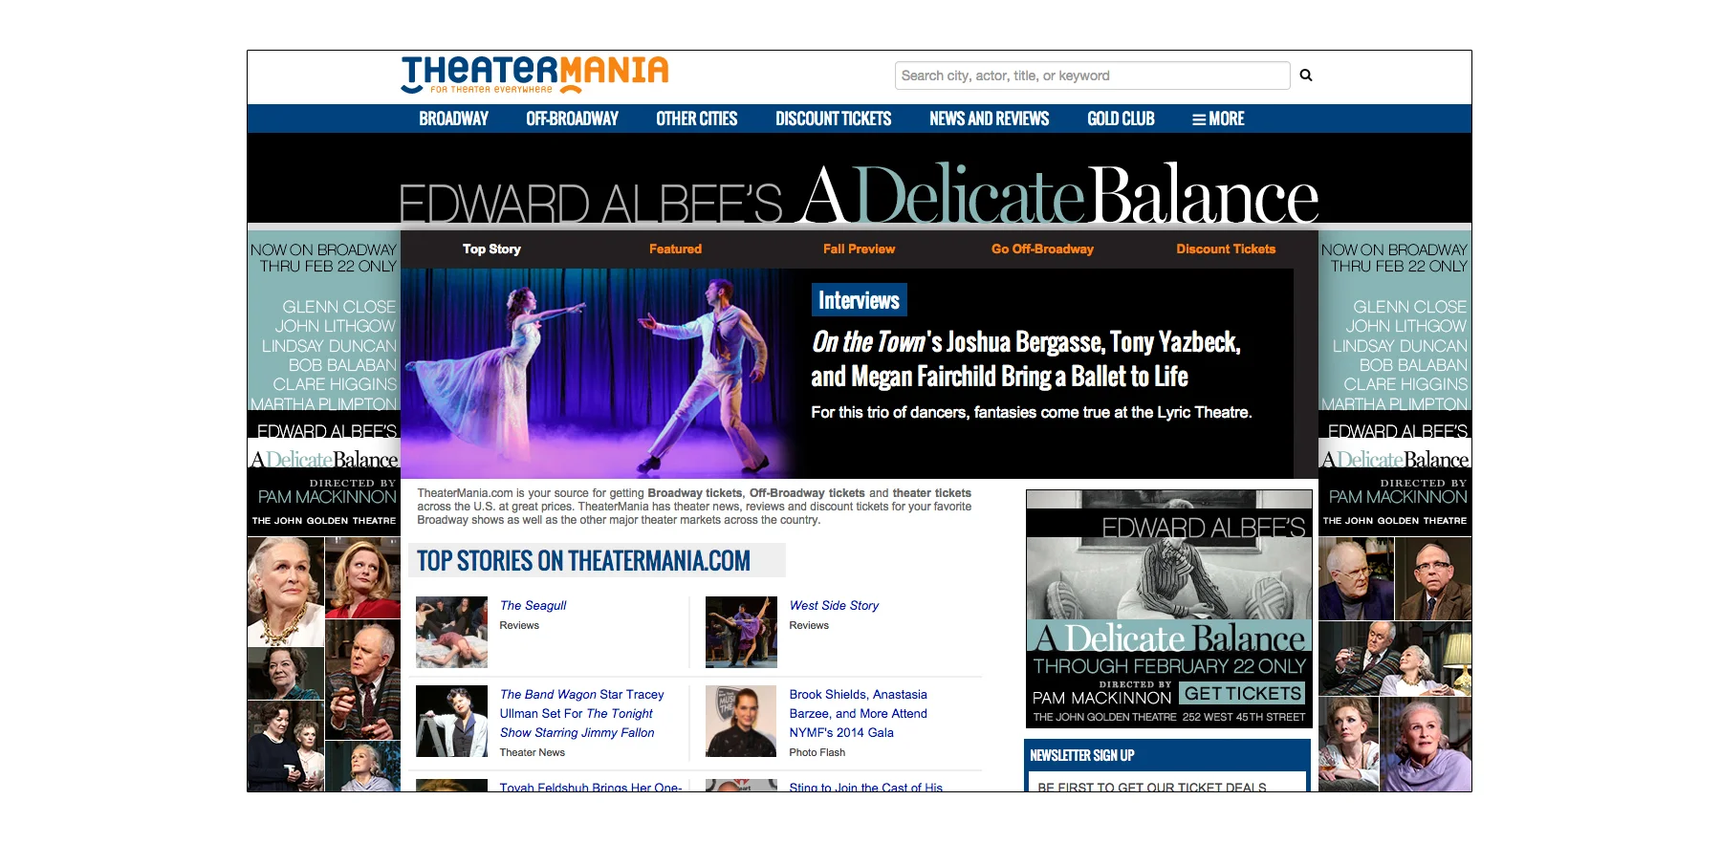1721x865 pixels.
Task: Click the GOLD CLUB navigation item
Action: coord(1121,119)
